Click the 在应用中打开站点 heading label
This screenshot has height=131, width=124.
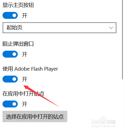[x=23, y=94]
